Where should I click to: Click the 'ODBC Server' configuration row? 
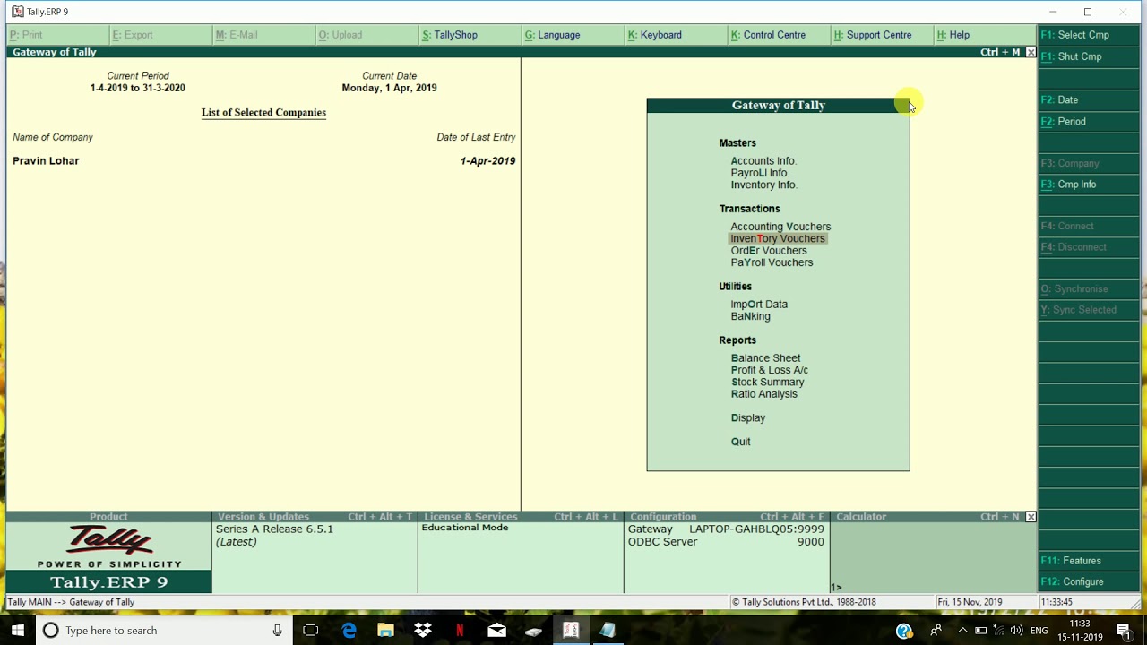coord(726,542)
